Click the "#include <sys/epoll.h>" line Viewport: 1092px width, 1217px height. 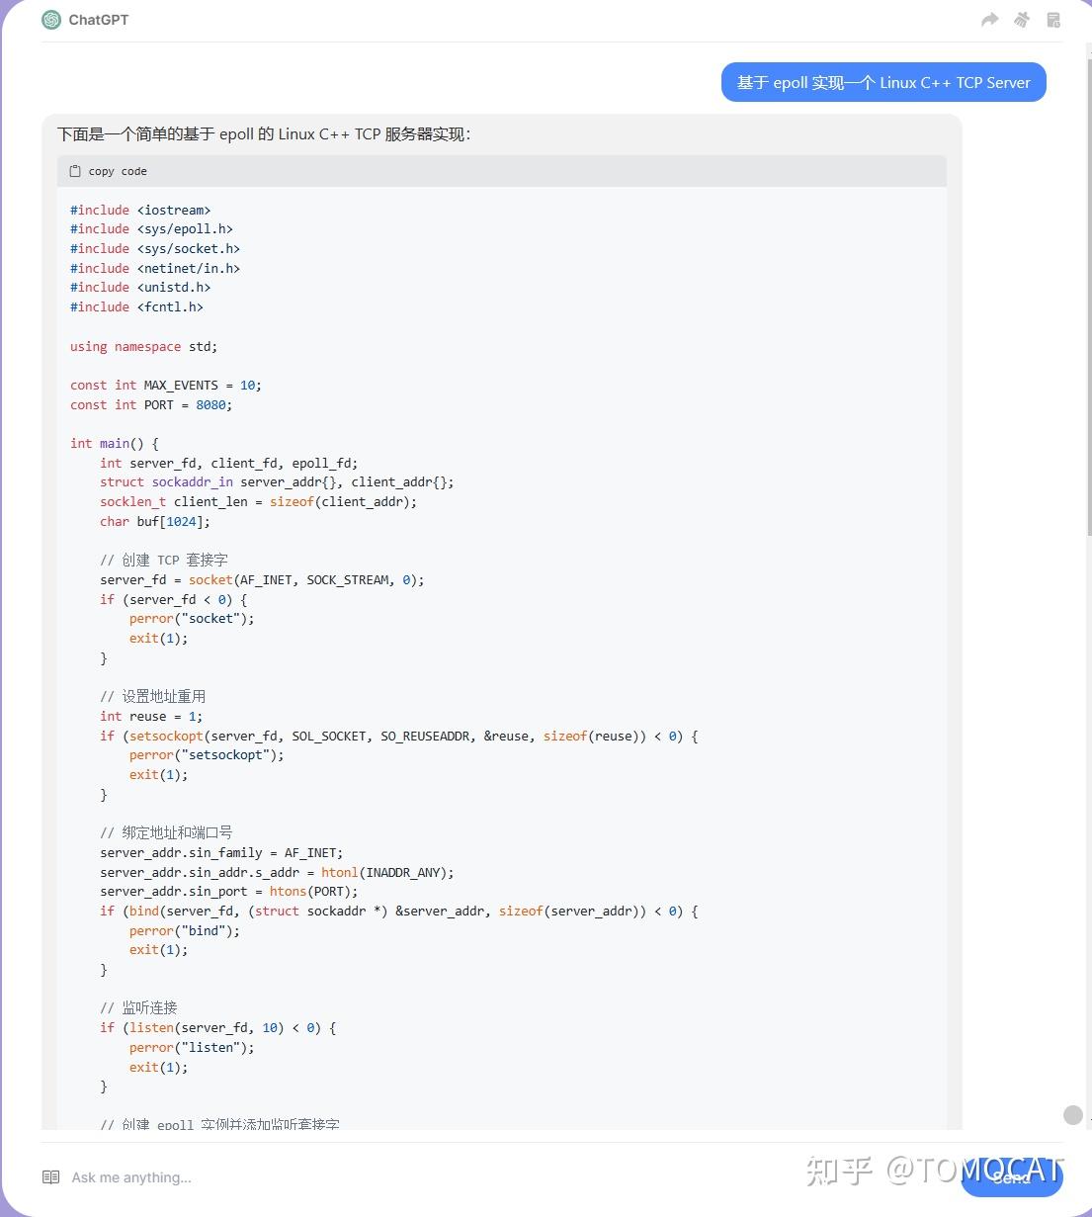(151, 228)
